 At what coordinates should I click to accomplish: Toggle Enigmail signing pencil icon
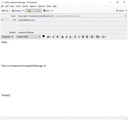(38, 11)
